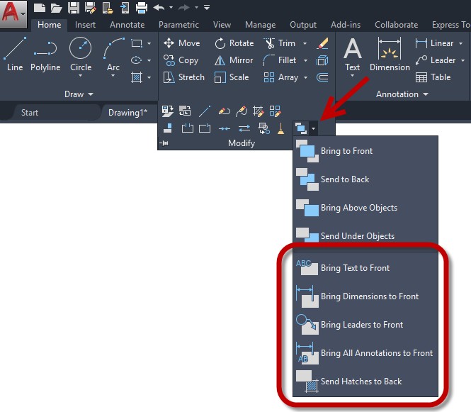Open the Linear dimension dropdown
471x412 pixels.
point(461,43)
